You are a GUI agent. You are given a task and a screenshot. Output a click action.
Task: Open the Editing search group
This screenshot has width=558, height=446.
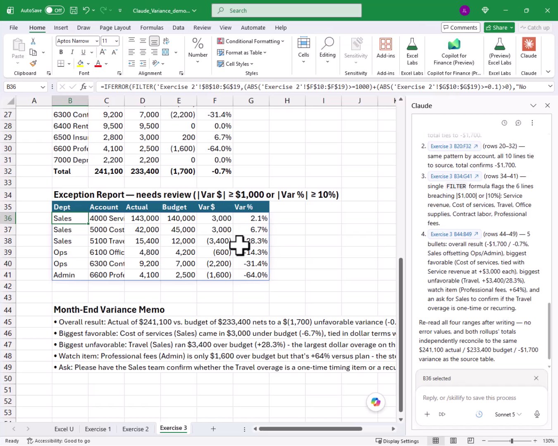click(327, 50)
